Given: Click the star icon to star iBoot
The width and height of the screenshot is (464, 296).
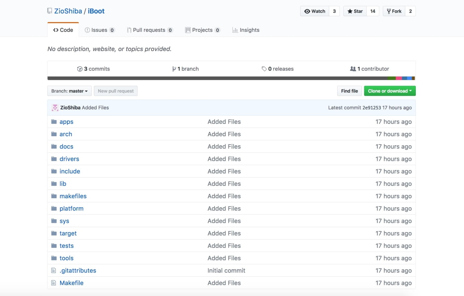Looking at the screenshot, I should click(349, 11).
